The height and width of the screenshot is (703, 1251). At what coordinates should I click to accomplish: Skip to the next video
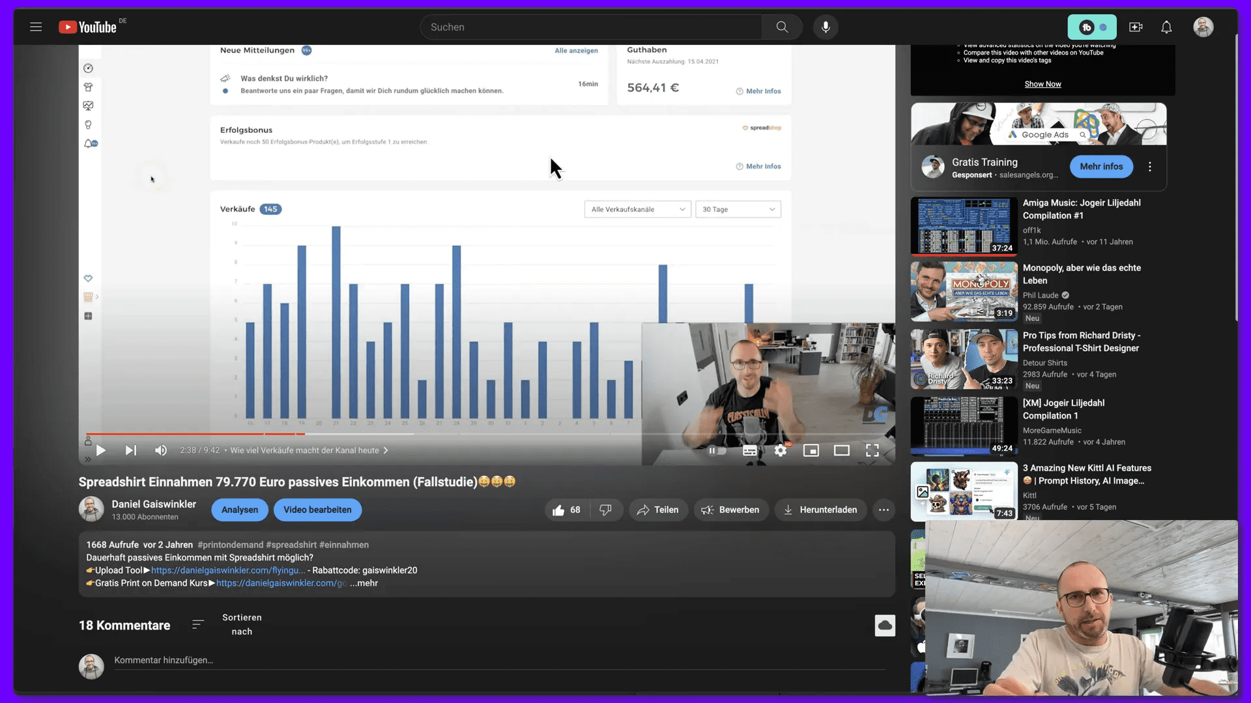click(x=131, y=450)
